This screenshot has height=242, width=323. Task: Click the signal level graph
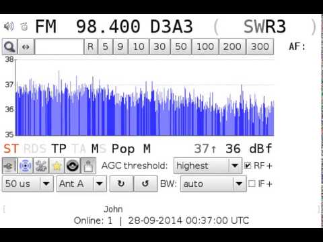click(145, 97)
